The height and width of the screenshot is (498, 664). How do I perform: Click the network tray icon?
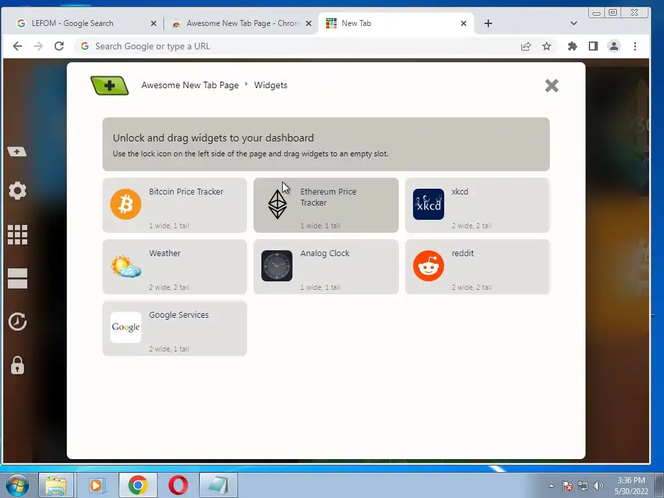click(x=583, y=486)
